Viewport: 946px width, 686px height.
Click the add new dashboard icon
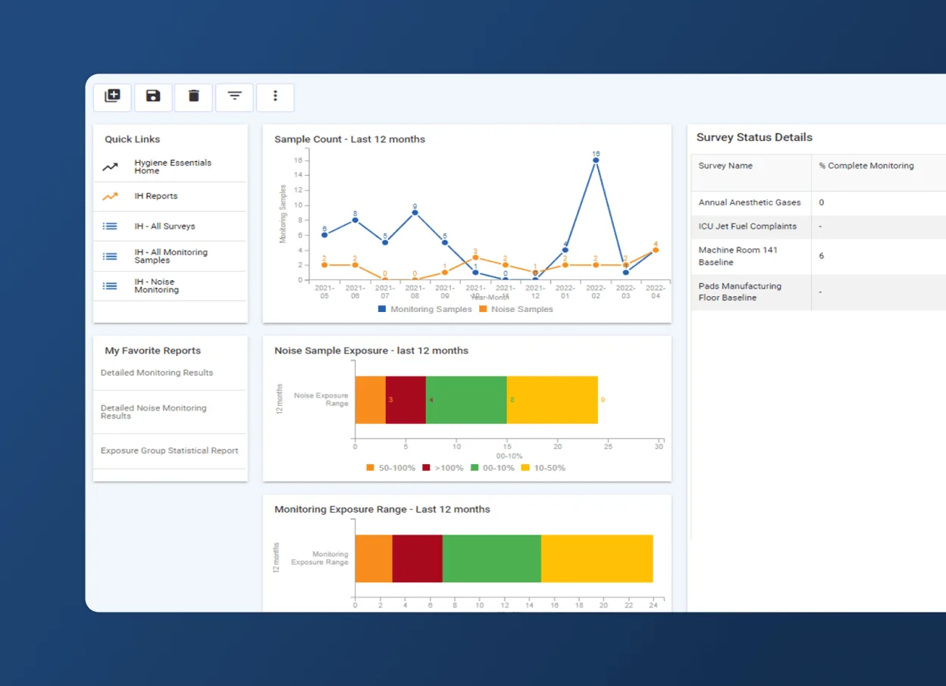pyautogui.click(x=112, y=97)
